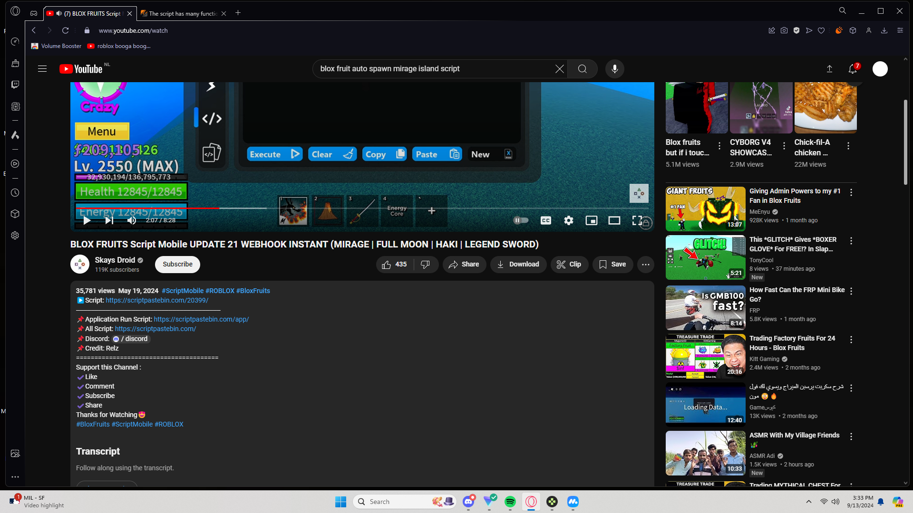913x513 pixels.
Task: Open Spotify from the taskbar
Action: coord(510,502)
